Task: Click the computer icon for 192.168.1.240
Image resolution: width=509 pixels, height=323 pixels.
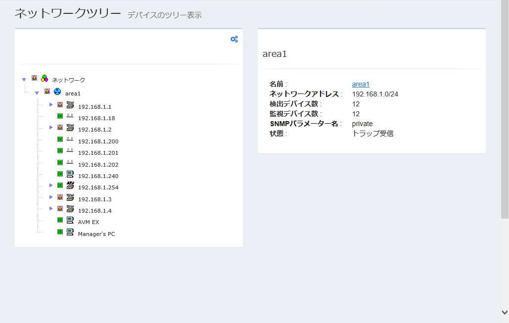Action: click(70, 174)
